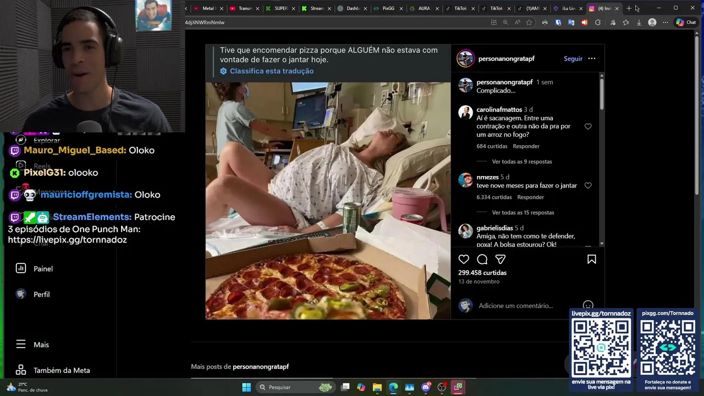Click the Perfil avatar in the sidebar
Screen dimensions: 704x396
tap(21, 294)
